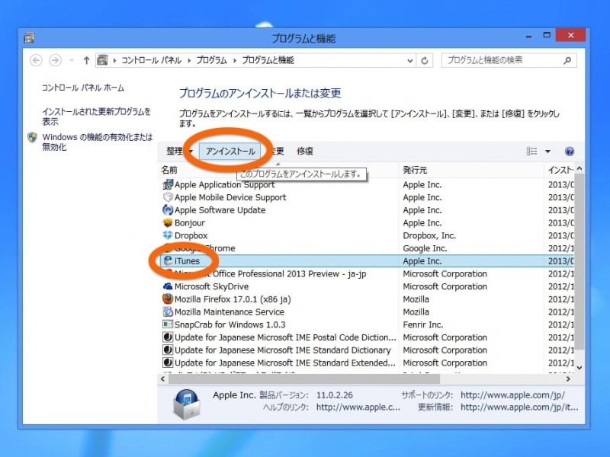The height and width of the screenshot is (457, 610).
Task: Click the アンインストール toolbar command
Action: click(230, 151)
